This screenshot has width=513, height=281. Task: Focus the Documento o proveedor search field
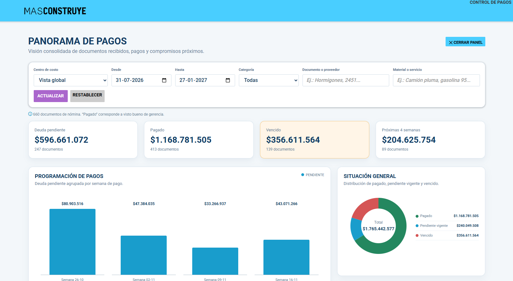point(346,80)
